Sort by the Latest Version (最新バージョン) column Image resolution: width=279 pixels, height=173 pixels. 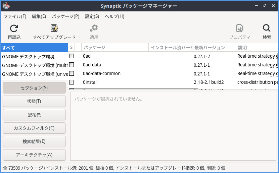[214, 48]
